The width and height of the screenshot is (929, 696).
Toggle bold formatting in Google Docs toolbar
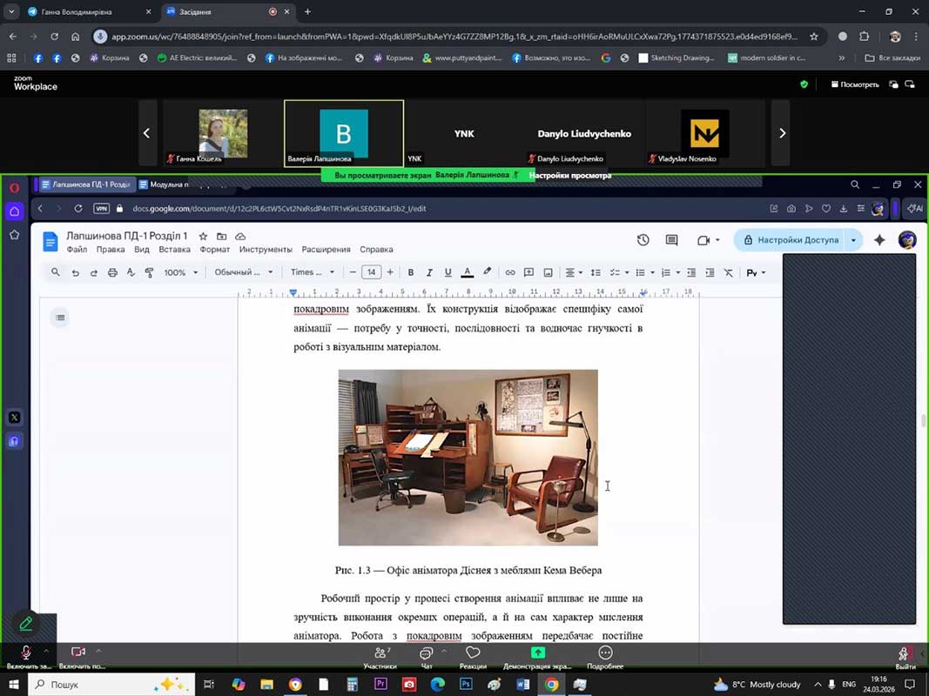coord(411,272)
